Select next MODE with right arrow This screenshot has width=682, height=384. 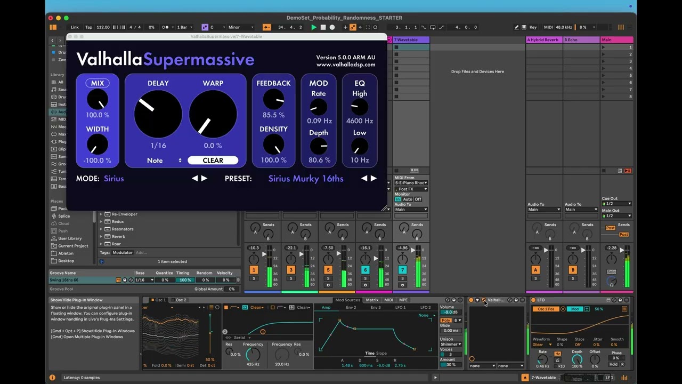pos(204,179)
